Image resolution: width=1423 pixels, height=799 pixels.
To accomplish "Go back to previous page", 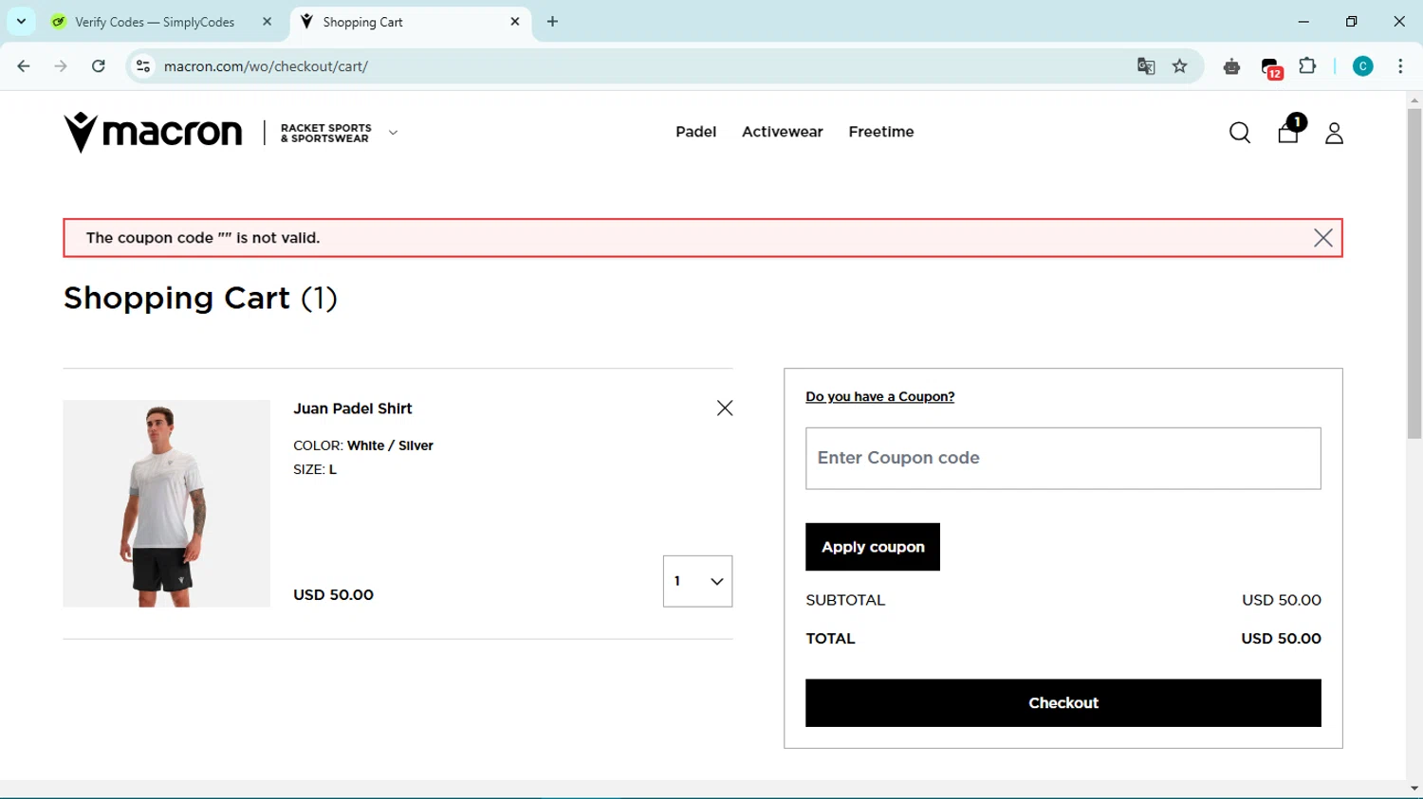I will click(x=24, y=66).
